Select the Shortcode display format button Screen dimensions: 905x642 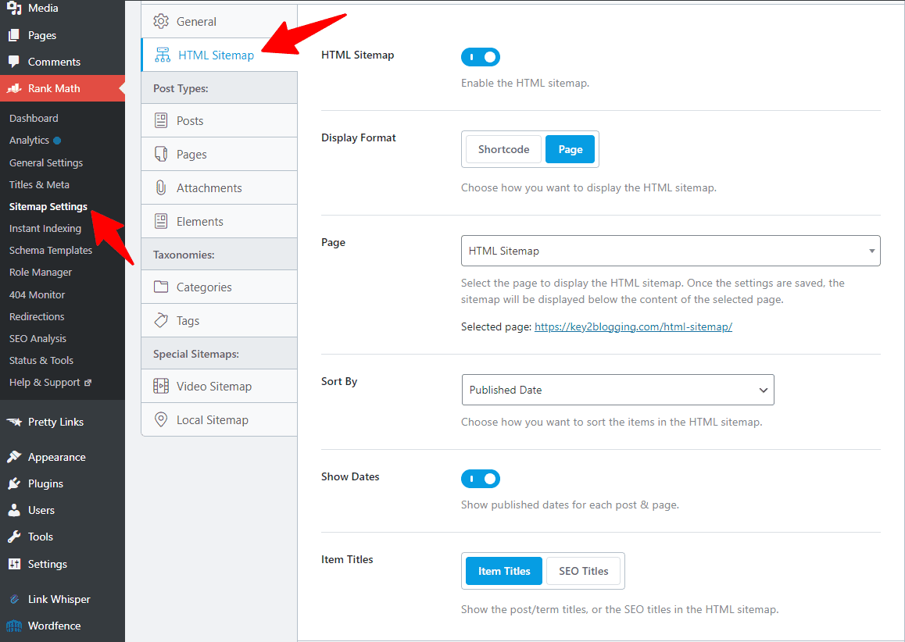pyautogui.click(x=503, y=148)
